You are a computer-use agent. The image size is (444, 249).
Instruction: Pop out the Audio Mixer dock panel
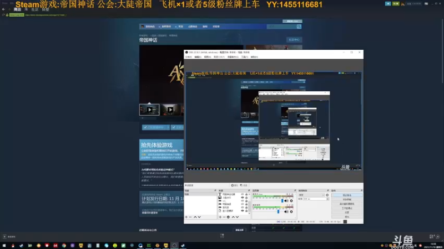click(295, 190)
